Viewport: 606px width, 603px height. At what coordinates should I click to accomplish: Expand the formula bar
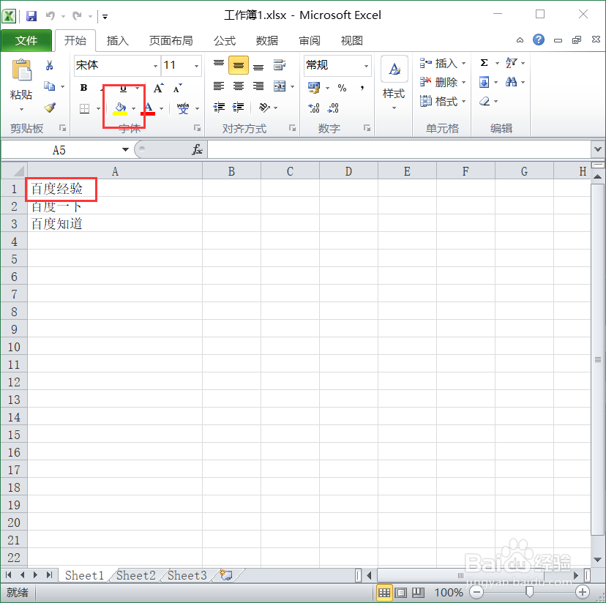[x=598, y=149]
